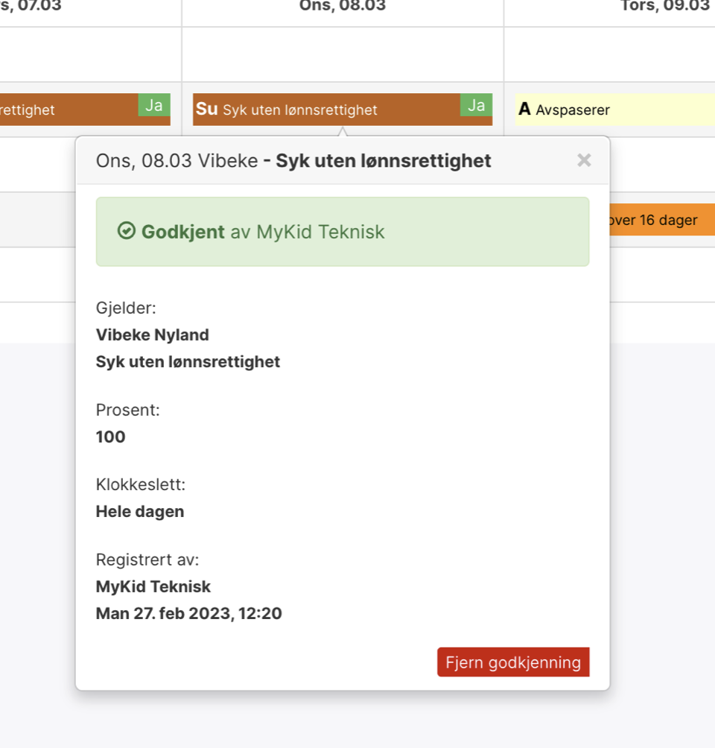Viewport: 715px width, 748px height.
Task: Click the A icon on Avspaserer entry
Action: pyautogui.click(x=524, y=110)
